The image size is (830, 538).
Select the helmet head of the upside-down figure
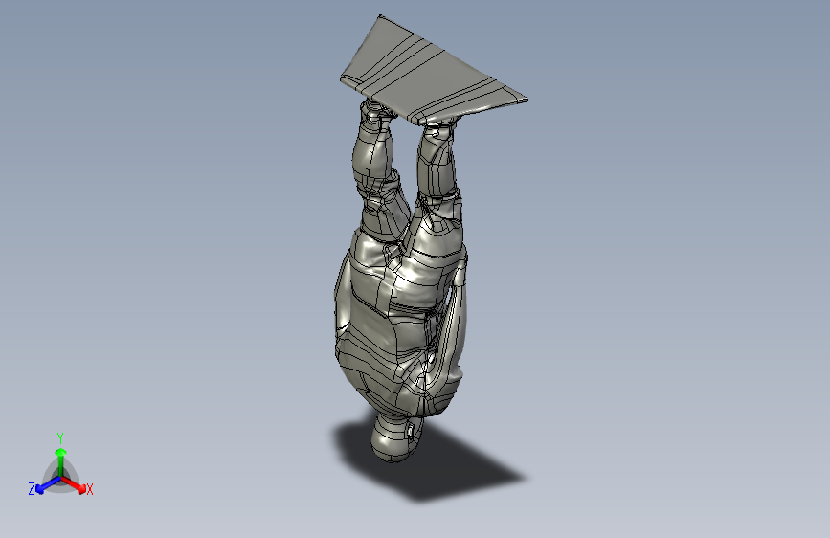coord(396,437)
